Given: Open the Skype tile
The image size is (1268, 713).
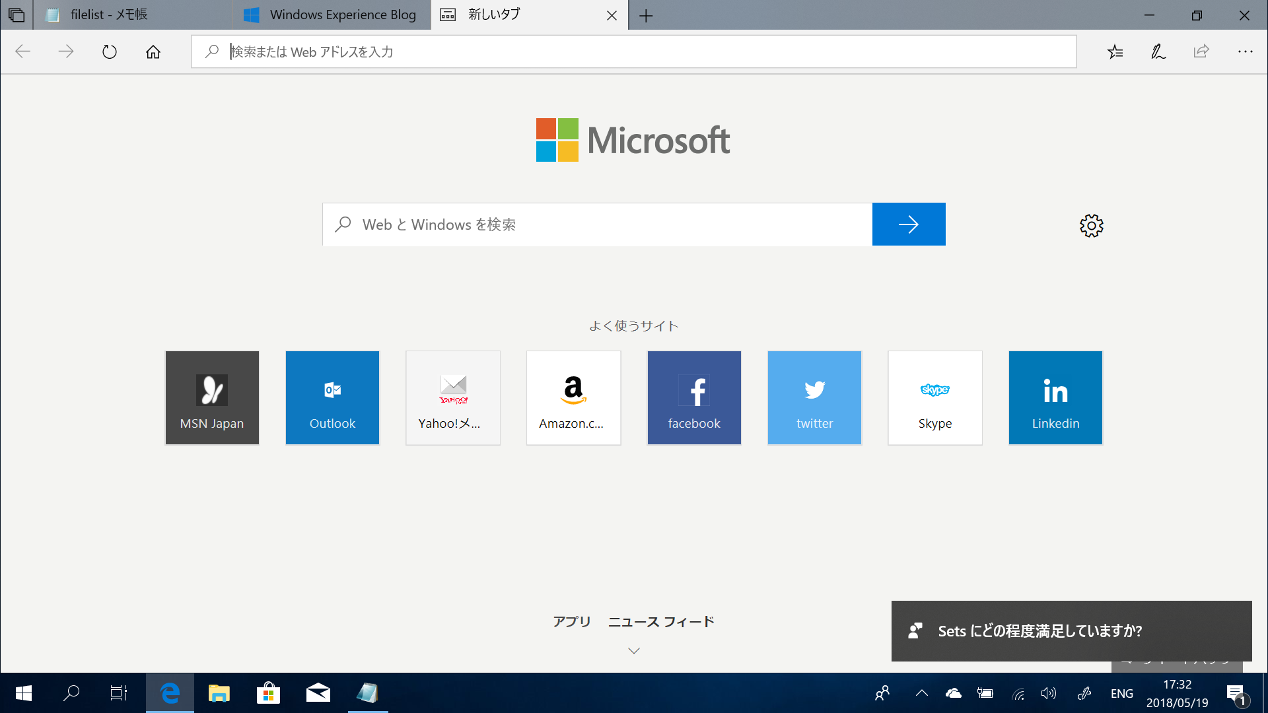Looking at the screenshot, I should coord(935,397).
